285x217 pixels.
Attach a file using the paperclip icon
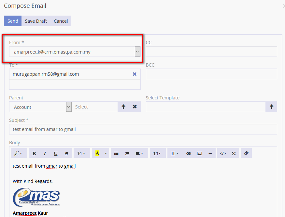click(x=246, y=153)
